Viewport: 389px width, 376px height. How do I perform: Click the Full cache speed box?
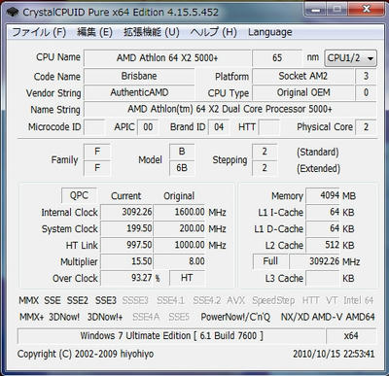point(270,261)
